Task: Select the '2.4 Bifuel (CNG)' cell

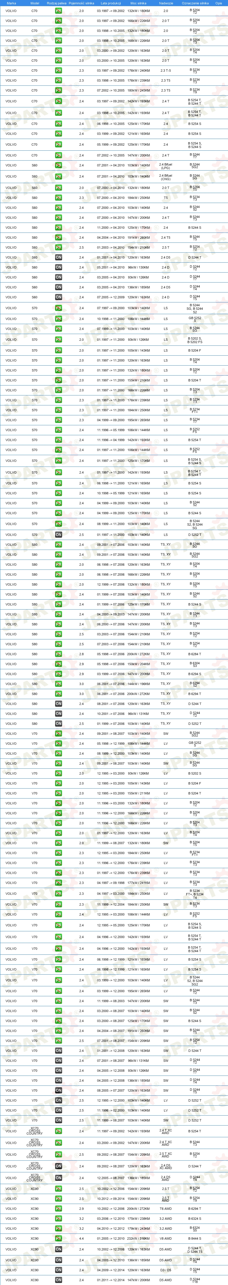Action: [x=165, y=177]
